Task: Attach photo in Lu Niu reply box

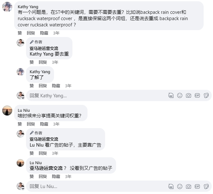Action: pos(189,186)
